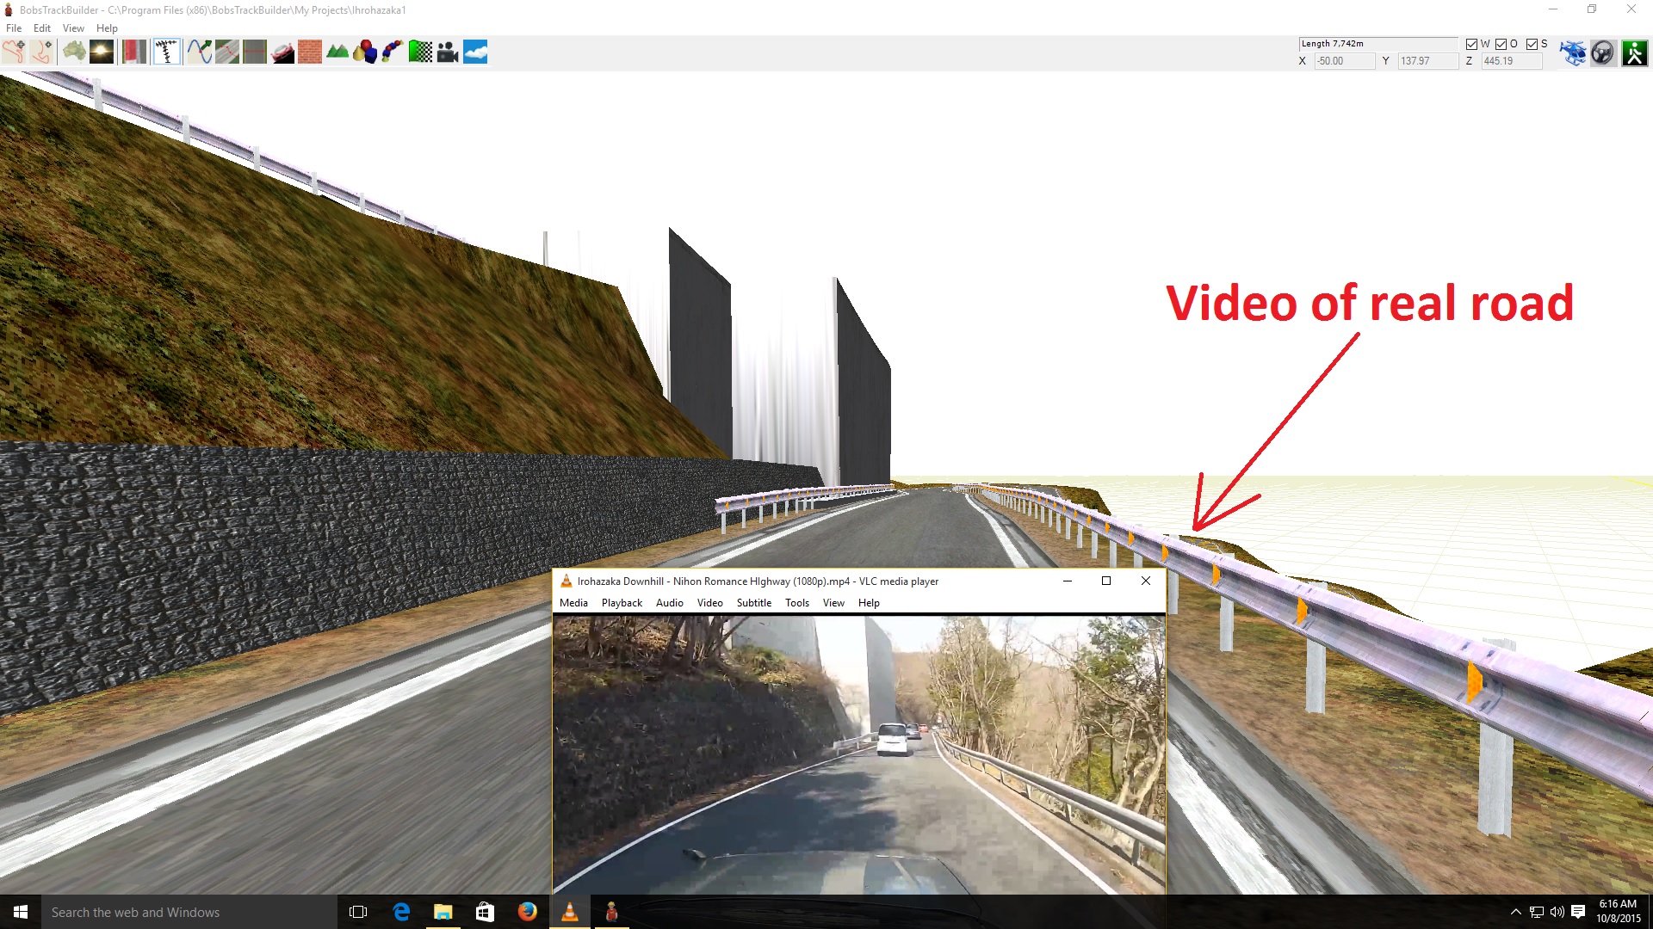
Task: Launch Microsoft Edge from taskbar
Action: [401, 912]
